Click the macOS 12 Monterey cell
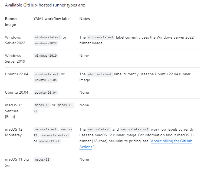This screenshot has width=204, height=173. 14,132
